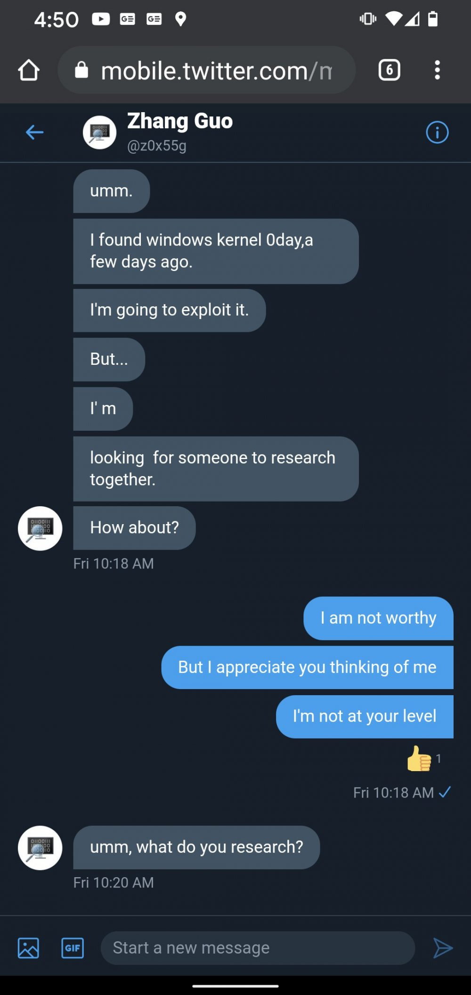Image resolution: width=471 pixels, height=995 pixels.
Task: Select the 'I found windows kernel 0day' message
Action: pos(215,251)
